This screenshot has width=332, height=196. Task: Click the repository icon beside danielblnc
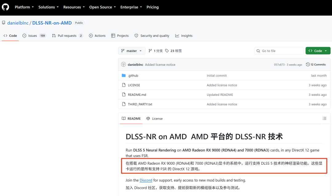(x=4, y=23)
